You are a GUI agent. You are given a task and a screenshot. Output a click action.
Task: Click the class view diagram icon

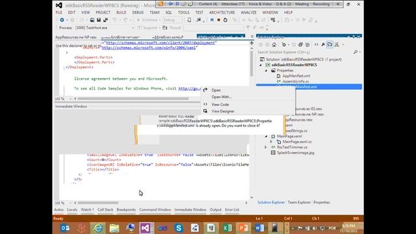point(337,45)
